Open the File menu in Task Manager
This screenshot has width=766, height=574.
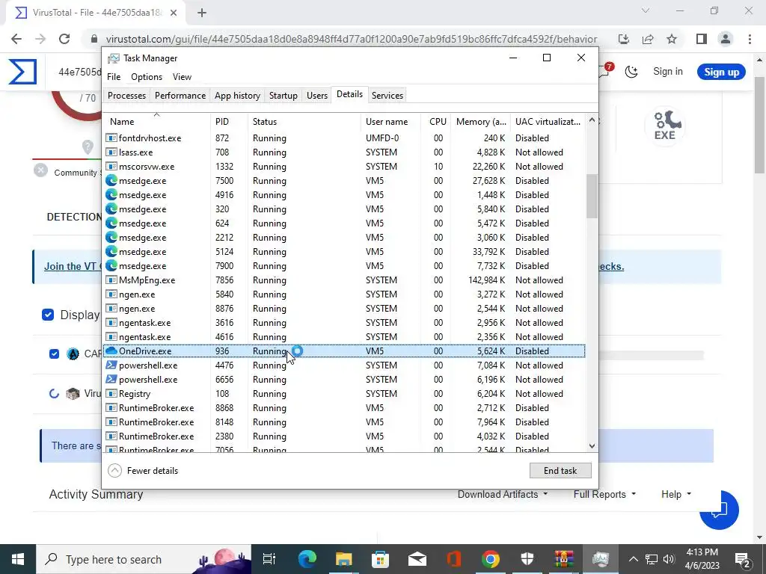coord(114,77)
